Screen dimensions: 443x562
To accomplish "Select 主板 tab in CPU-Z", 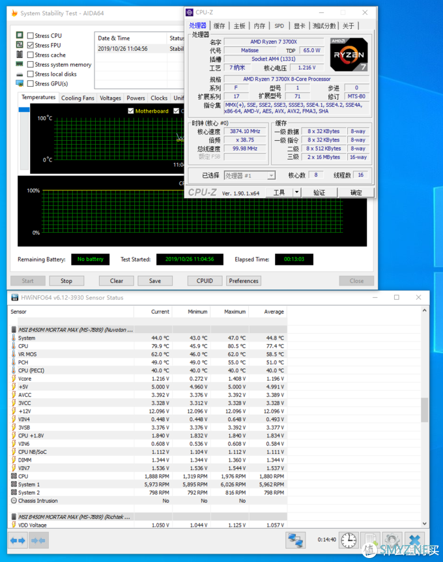I will pyautogui.click(x=240, y=26).
